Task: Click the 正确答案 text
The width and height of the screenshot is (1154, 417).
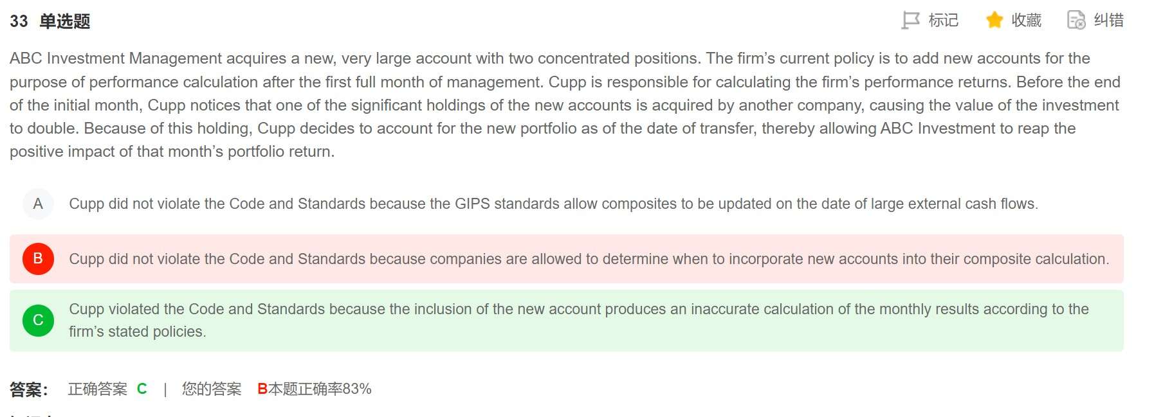Action: point(98,389)
